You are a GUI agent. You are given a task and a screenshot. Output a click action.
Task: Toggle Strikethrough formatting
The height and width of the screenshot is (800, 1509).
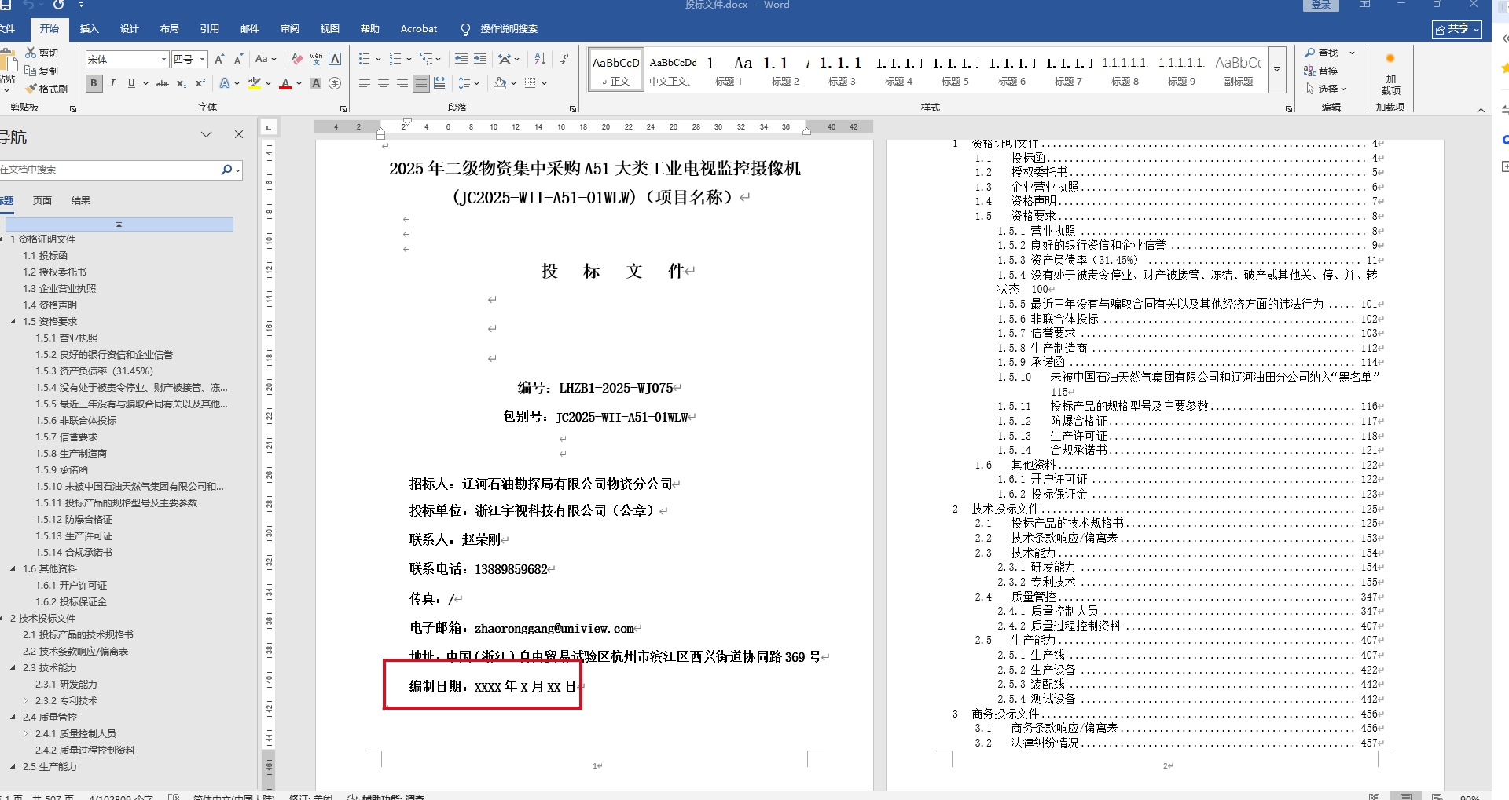[x=163, y=83]
